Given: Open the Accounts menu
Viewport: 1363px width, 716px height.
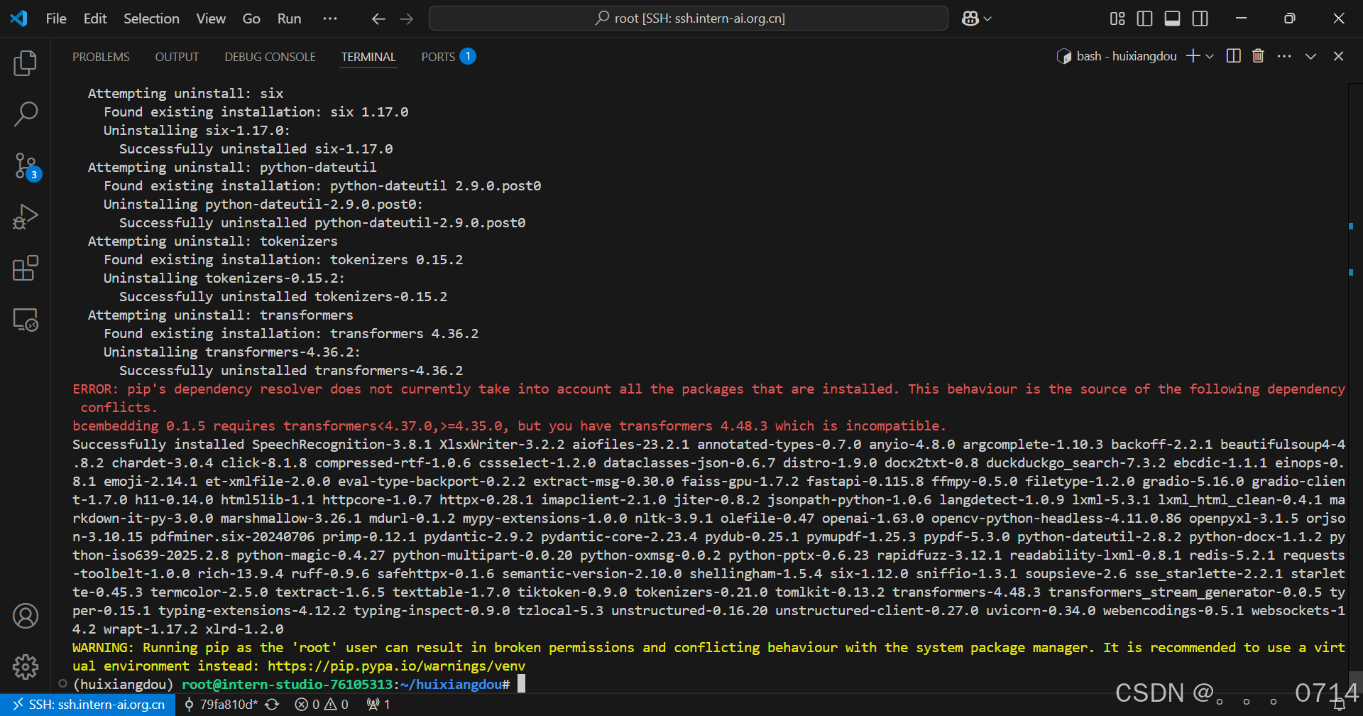Looking at the screenshot, I should 26,616.
